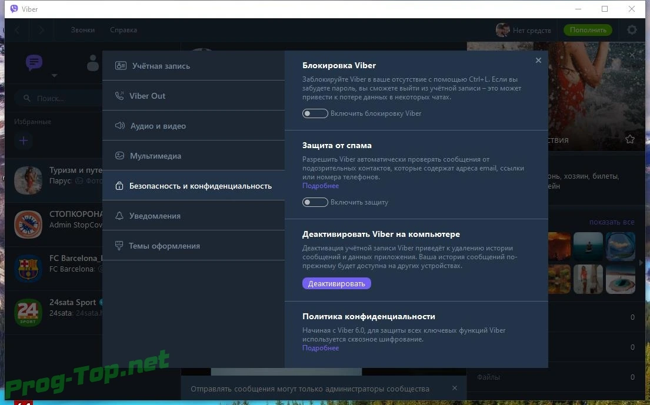Open Подробнее link under Защита от спама

321,186
